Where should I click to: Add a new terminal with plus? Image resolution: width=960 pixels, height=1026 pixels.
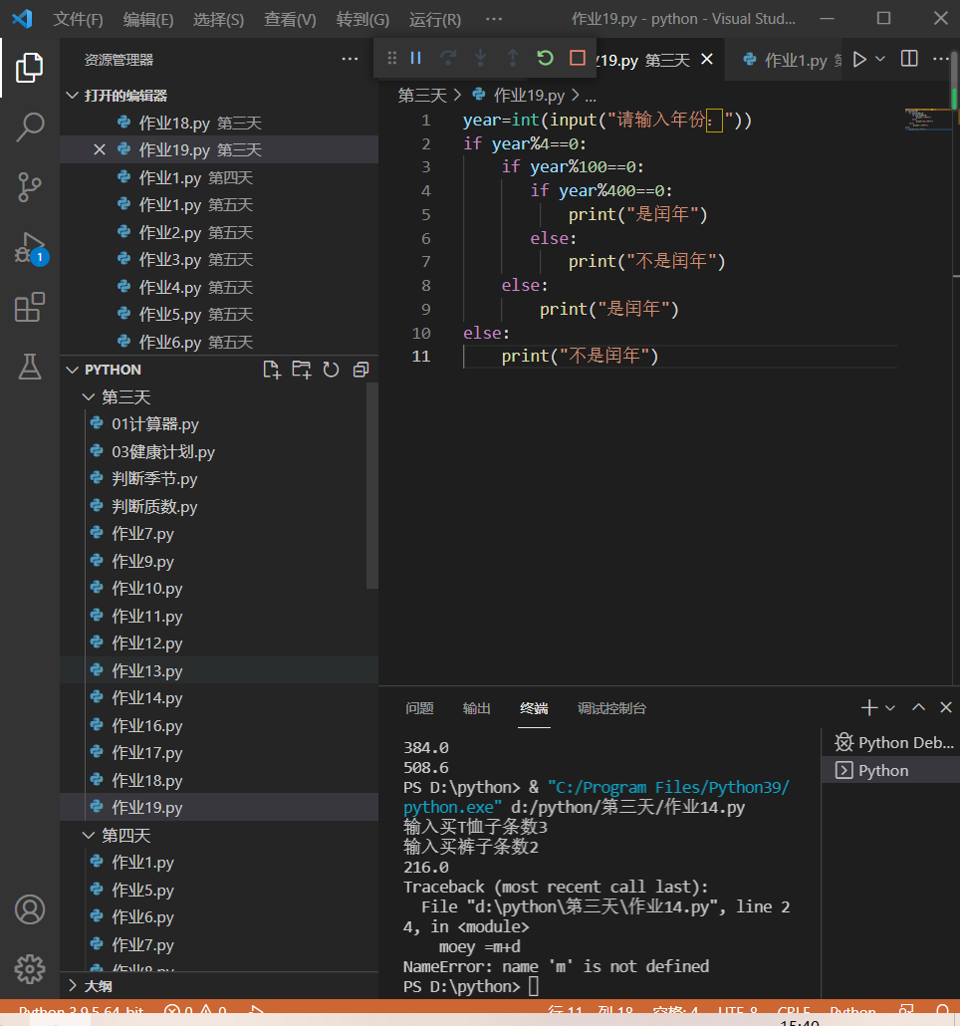click(869, 707)
